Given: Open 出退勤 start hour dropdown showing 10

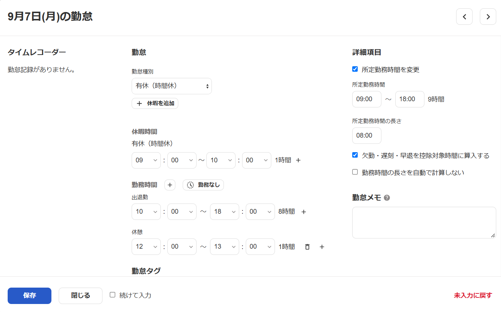Looking at the screenshot, I should 146,212.
